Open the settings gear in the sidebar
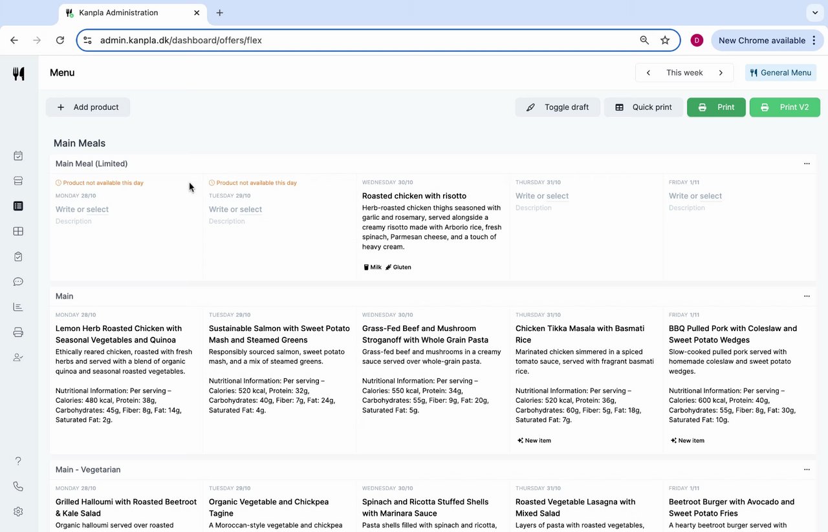 pos(18,511)
